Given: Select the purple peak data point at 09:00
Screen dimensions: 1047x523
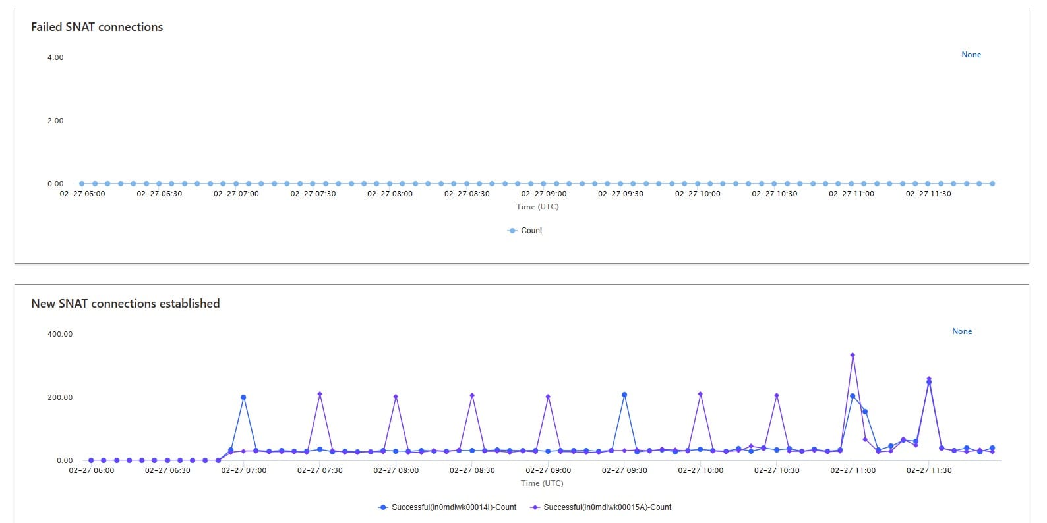Looking at the screenshot, I should pos(548,397).
